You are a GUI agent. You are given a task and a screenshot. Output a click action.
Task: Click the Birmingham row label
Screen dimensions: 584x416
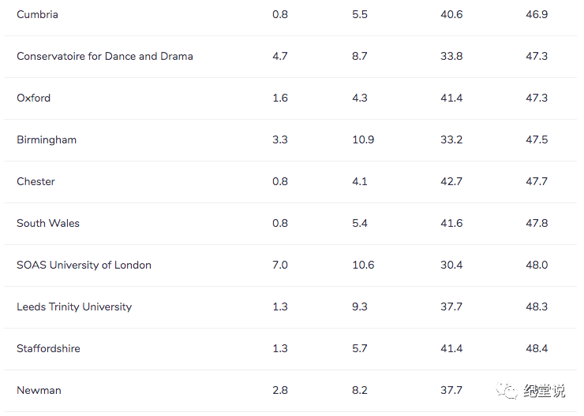[47, 139]
